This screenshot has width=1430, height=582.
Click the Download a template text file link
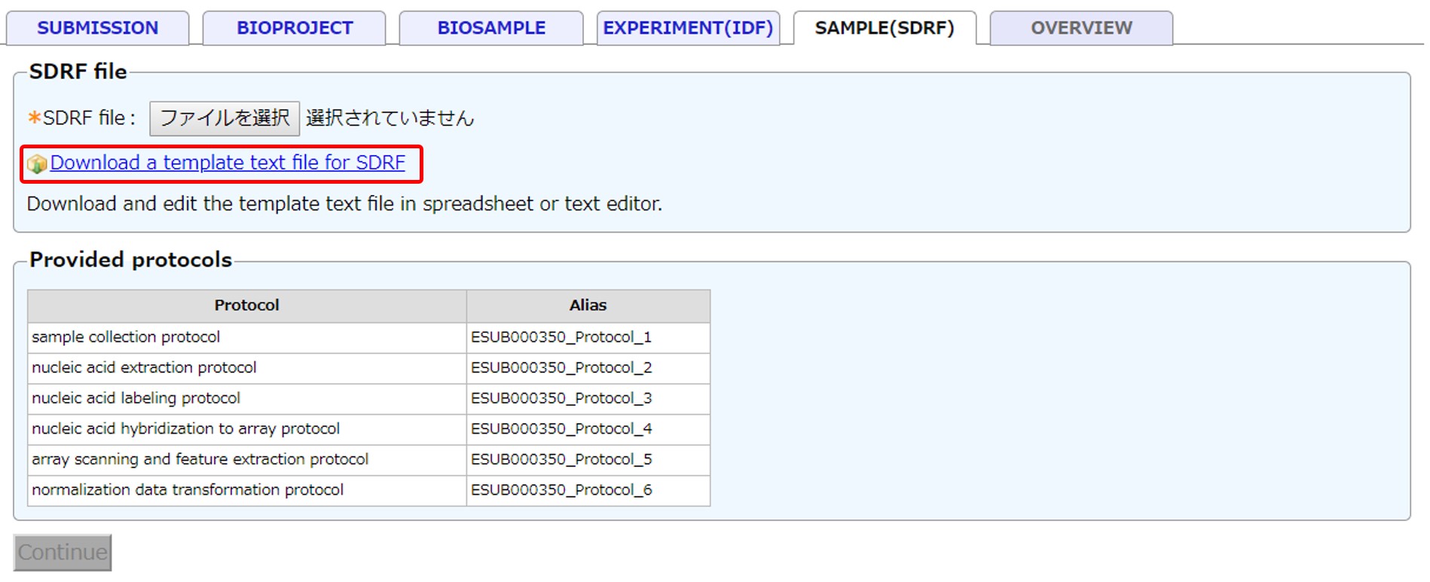(228, 163)
